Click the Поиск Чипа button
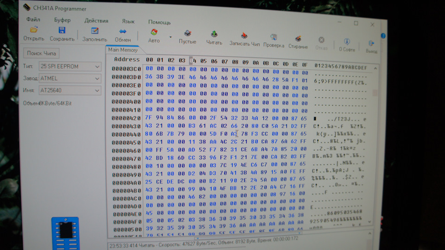This screenshot has height=250, width=445. [x=41, y=53]
